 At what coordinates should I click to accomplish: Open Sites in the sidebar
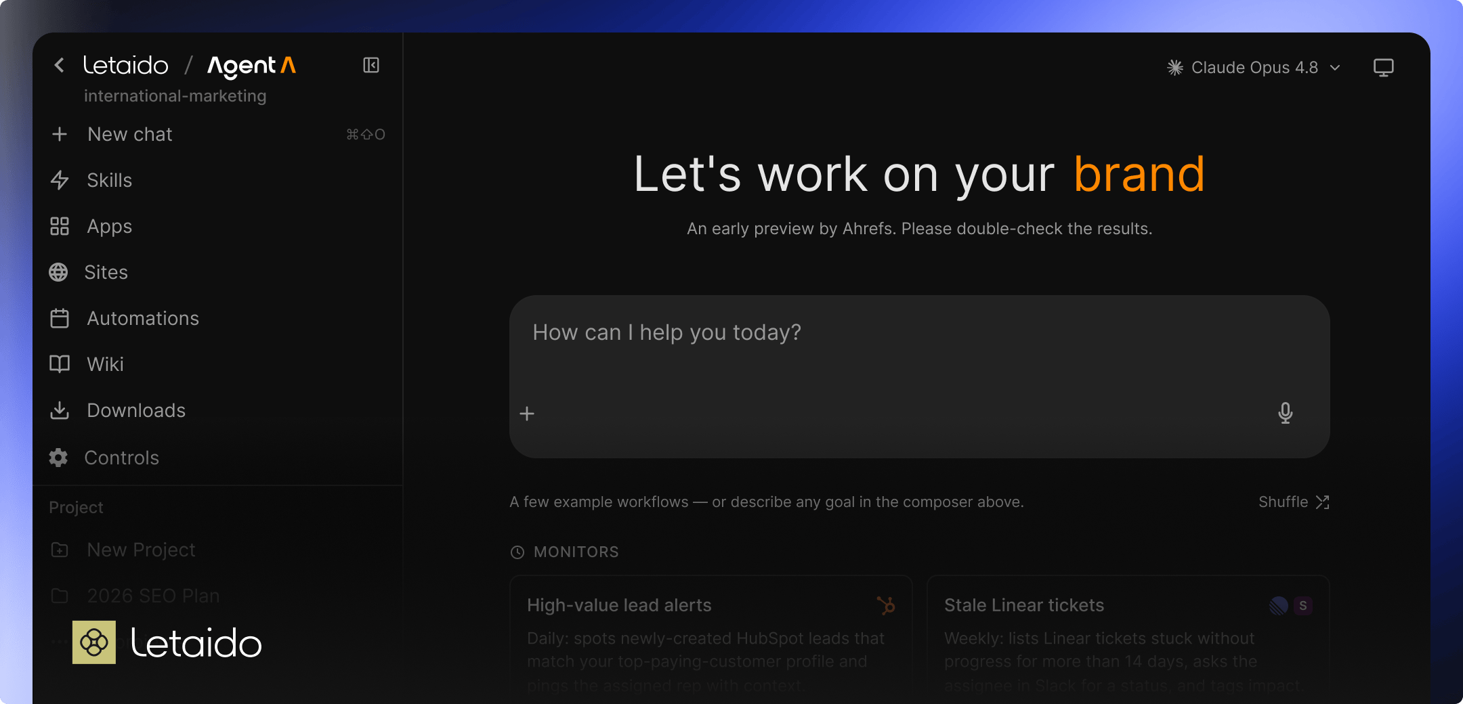click(x=217, y=272)
